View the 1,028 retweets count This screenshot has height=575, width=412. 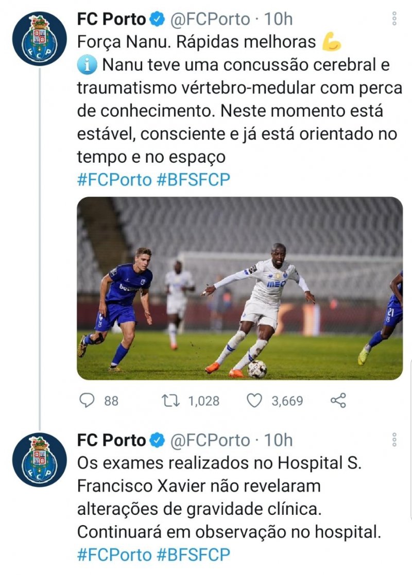(204, 400)
